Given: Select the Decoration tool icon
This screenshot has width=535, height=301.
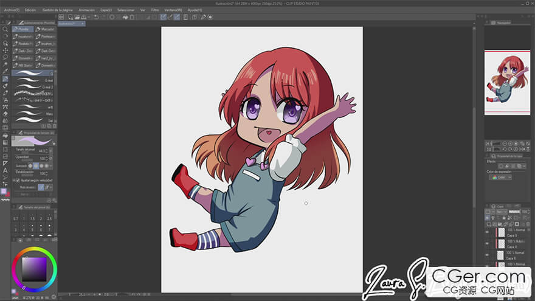Looking at the screenshot, I should tap(5, 107).
